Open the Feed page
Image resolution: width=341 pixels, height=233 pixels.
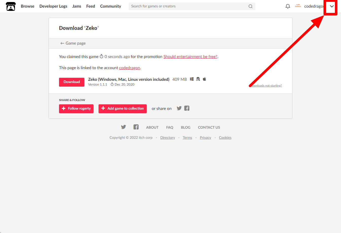click(91, 6)
